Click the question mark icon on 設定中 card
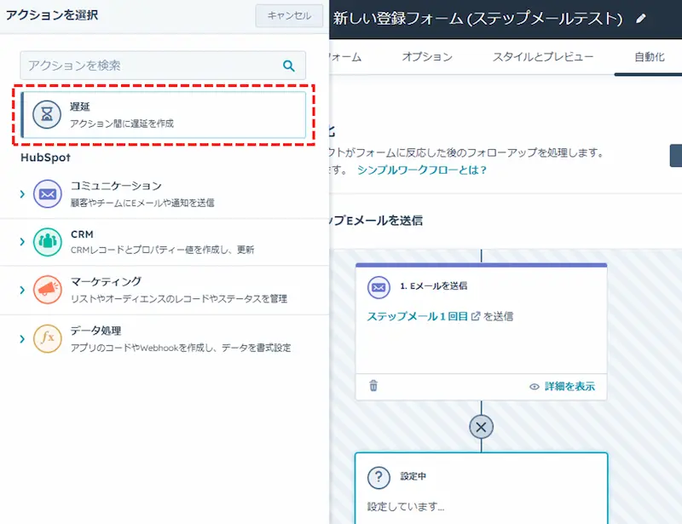This screenshot has width=682, height=524. coord(379,477)
